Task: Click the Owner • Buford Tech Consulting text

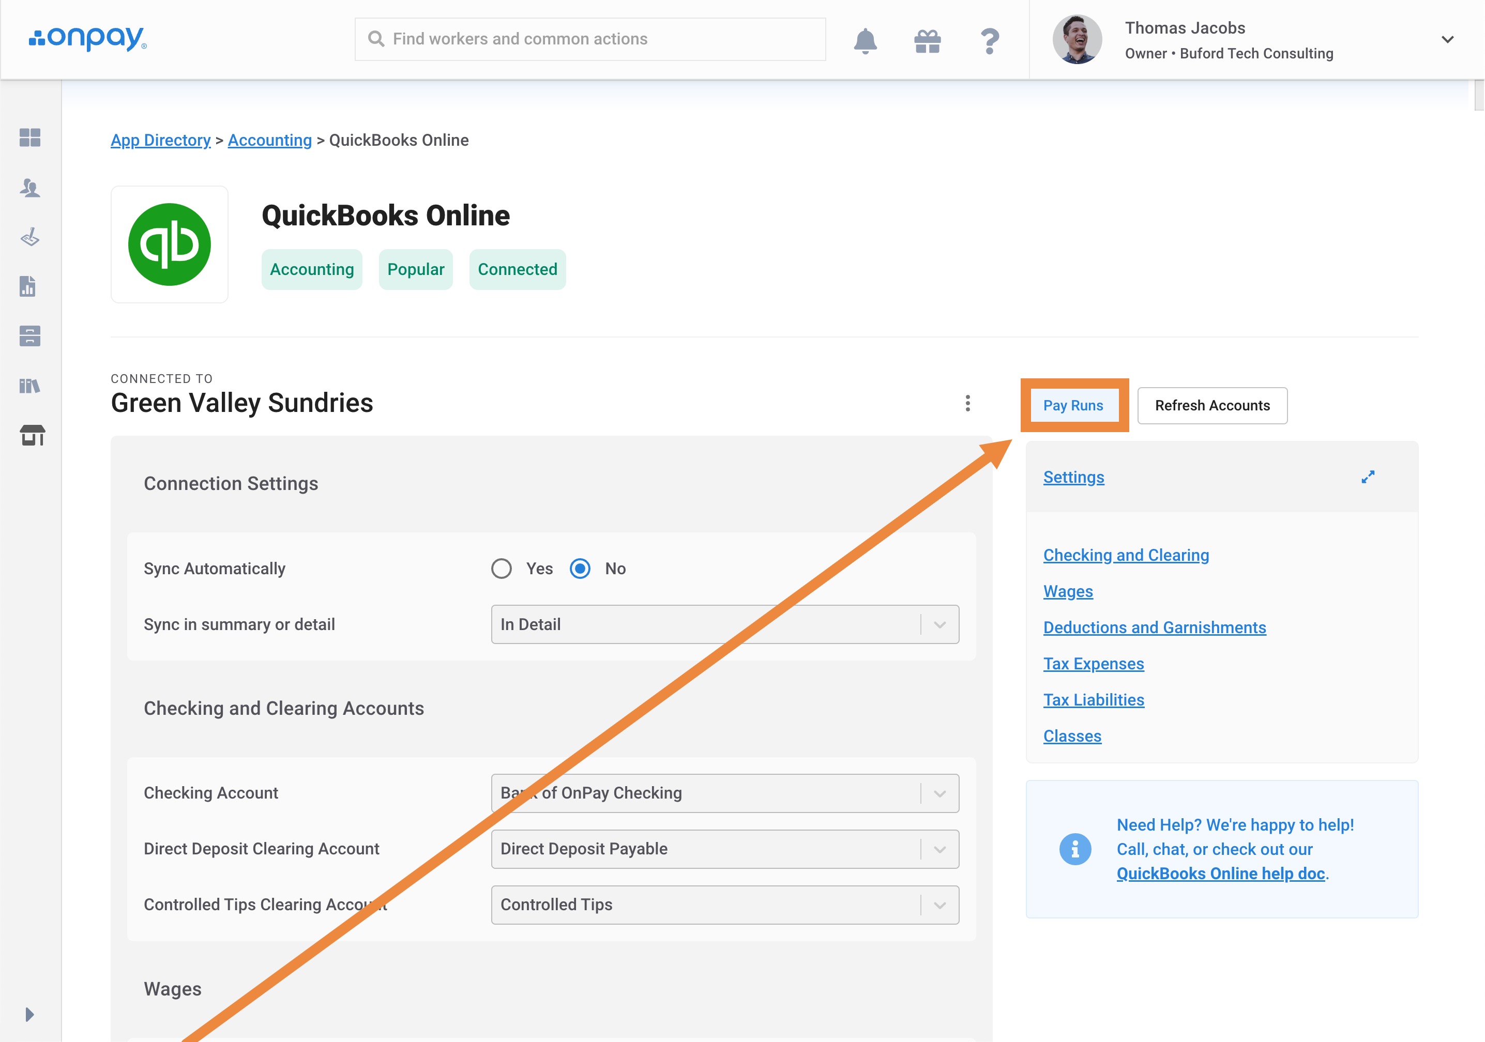Action: 1229,54
